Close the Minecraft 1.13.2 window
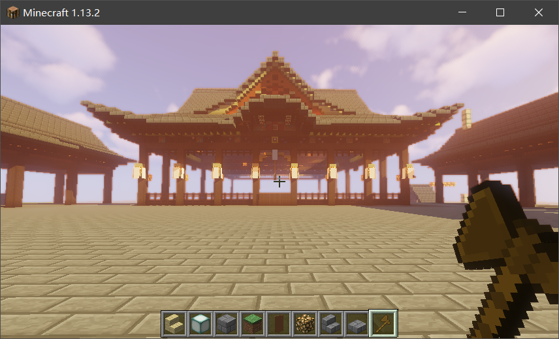This screenshot has width=559, height=339. [x=538, y=12]
